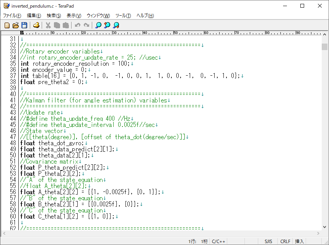This screenshot has width=329, height=245.
Task: Click the CRLF line ending in status bar
Action: click(285, 242)
